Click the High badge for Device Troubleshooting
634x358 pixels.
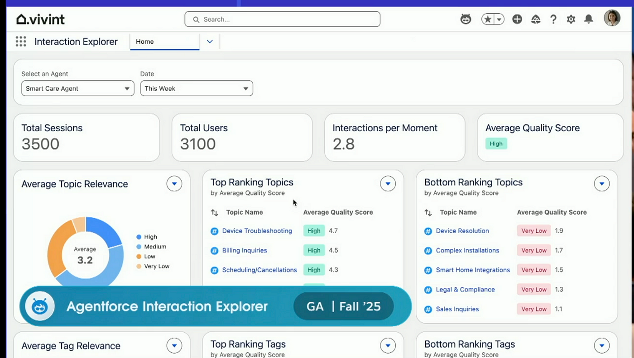314,231
